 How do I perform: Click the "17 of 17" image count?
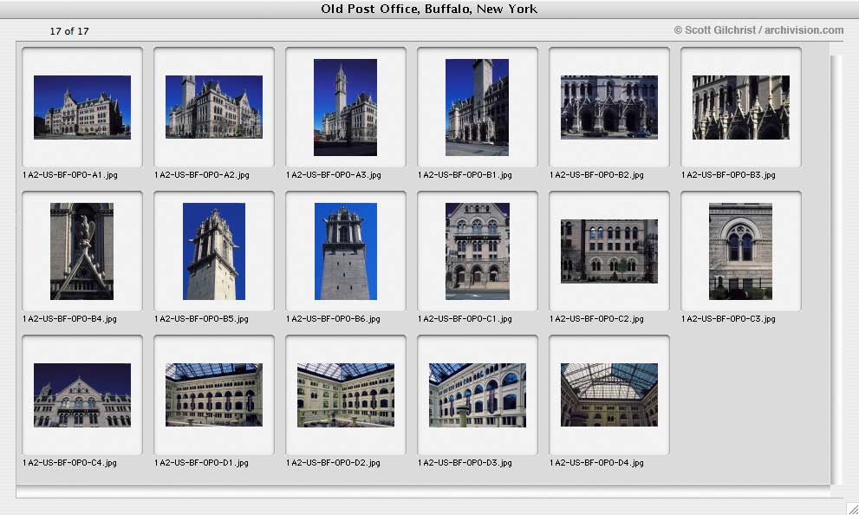69,31
